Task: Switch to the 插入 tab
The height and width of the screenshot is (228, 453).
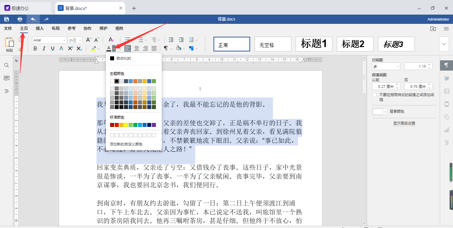Action: point(40,28)
